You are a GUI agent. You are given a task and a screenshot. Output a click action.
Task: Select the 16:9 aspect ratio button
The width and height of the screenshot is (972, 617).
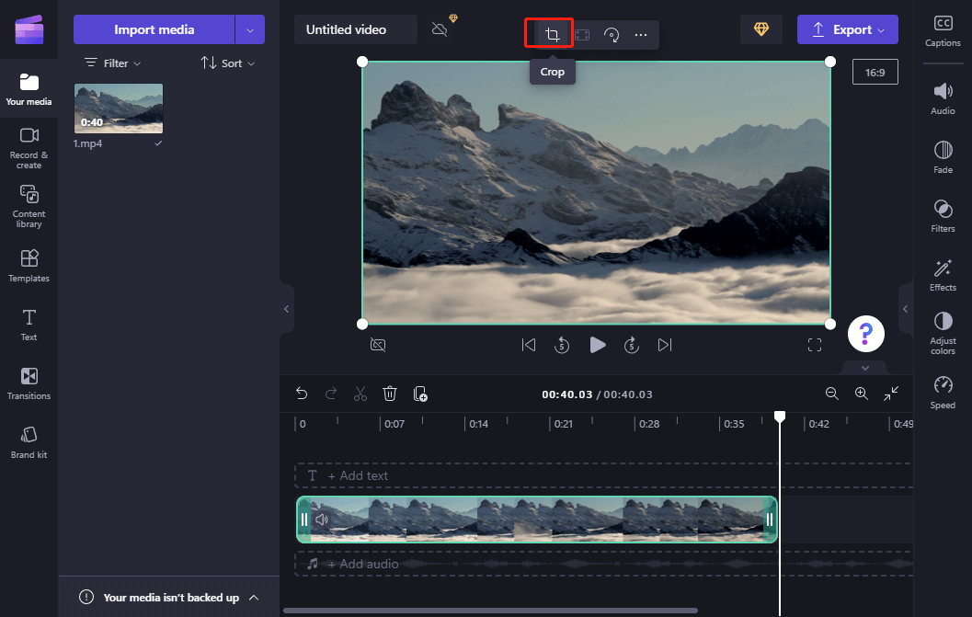[x=875, y=73]
